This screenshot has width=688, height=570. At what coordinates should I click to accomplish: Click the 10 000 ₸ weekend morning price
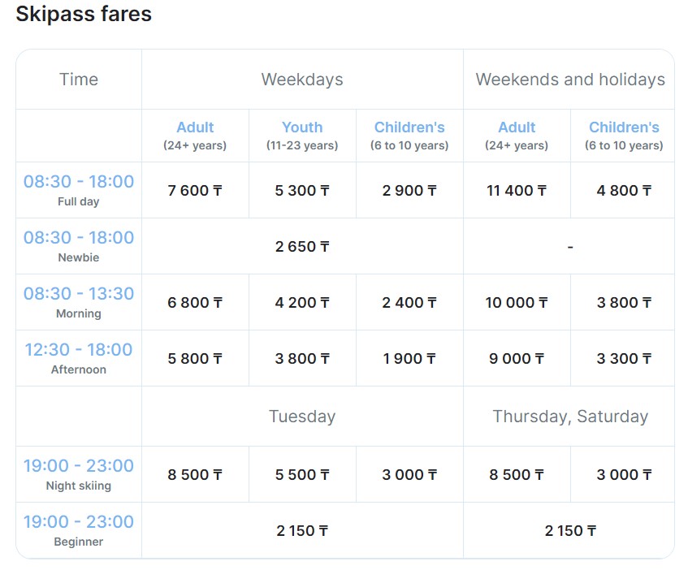[x=517, y=303]
